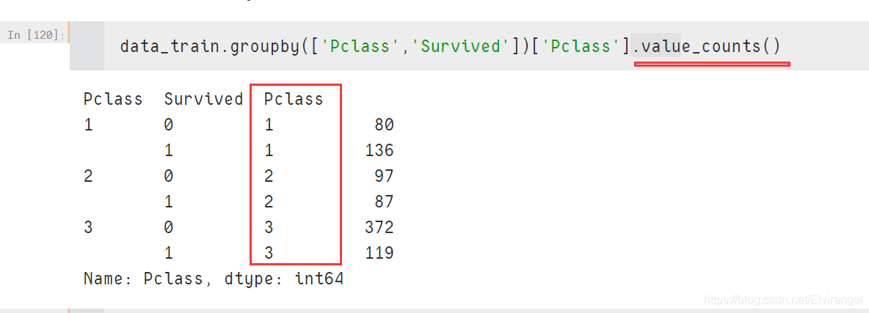
Task: Click the value_counts() call in code
Action: (710, 47)
